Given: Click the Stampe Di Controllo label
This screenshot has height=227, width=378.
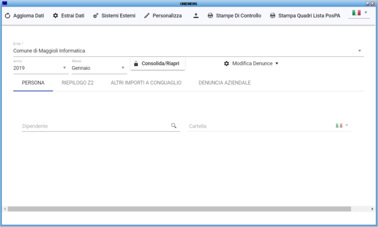Looking at the screenshot, I should tap(239, 16).
